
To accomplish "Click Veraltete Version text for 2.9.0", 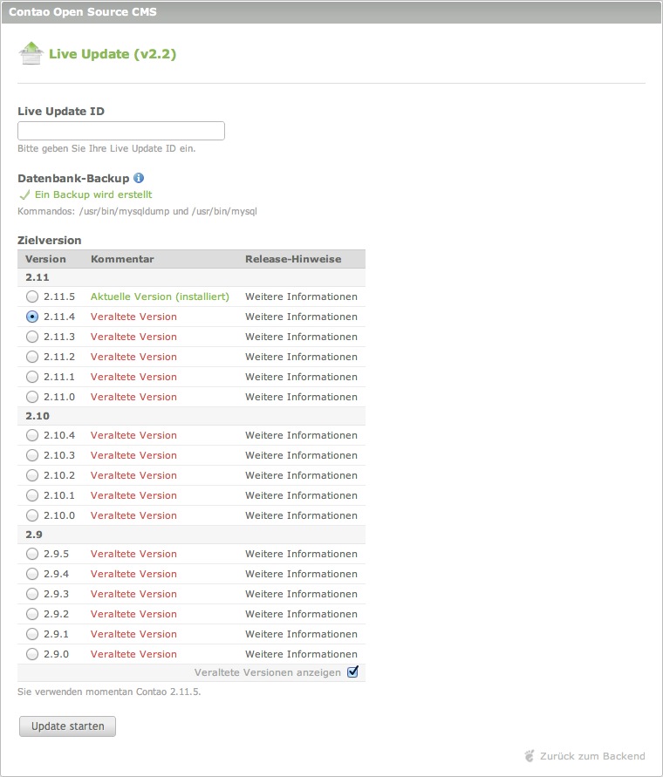I will click(x=133, y=654).
